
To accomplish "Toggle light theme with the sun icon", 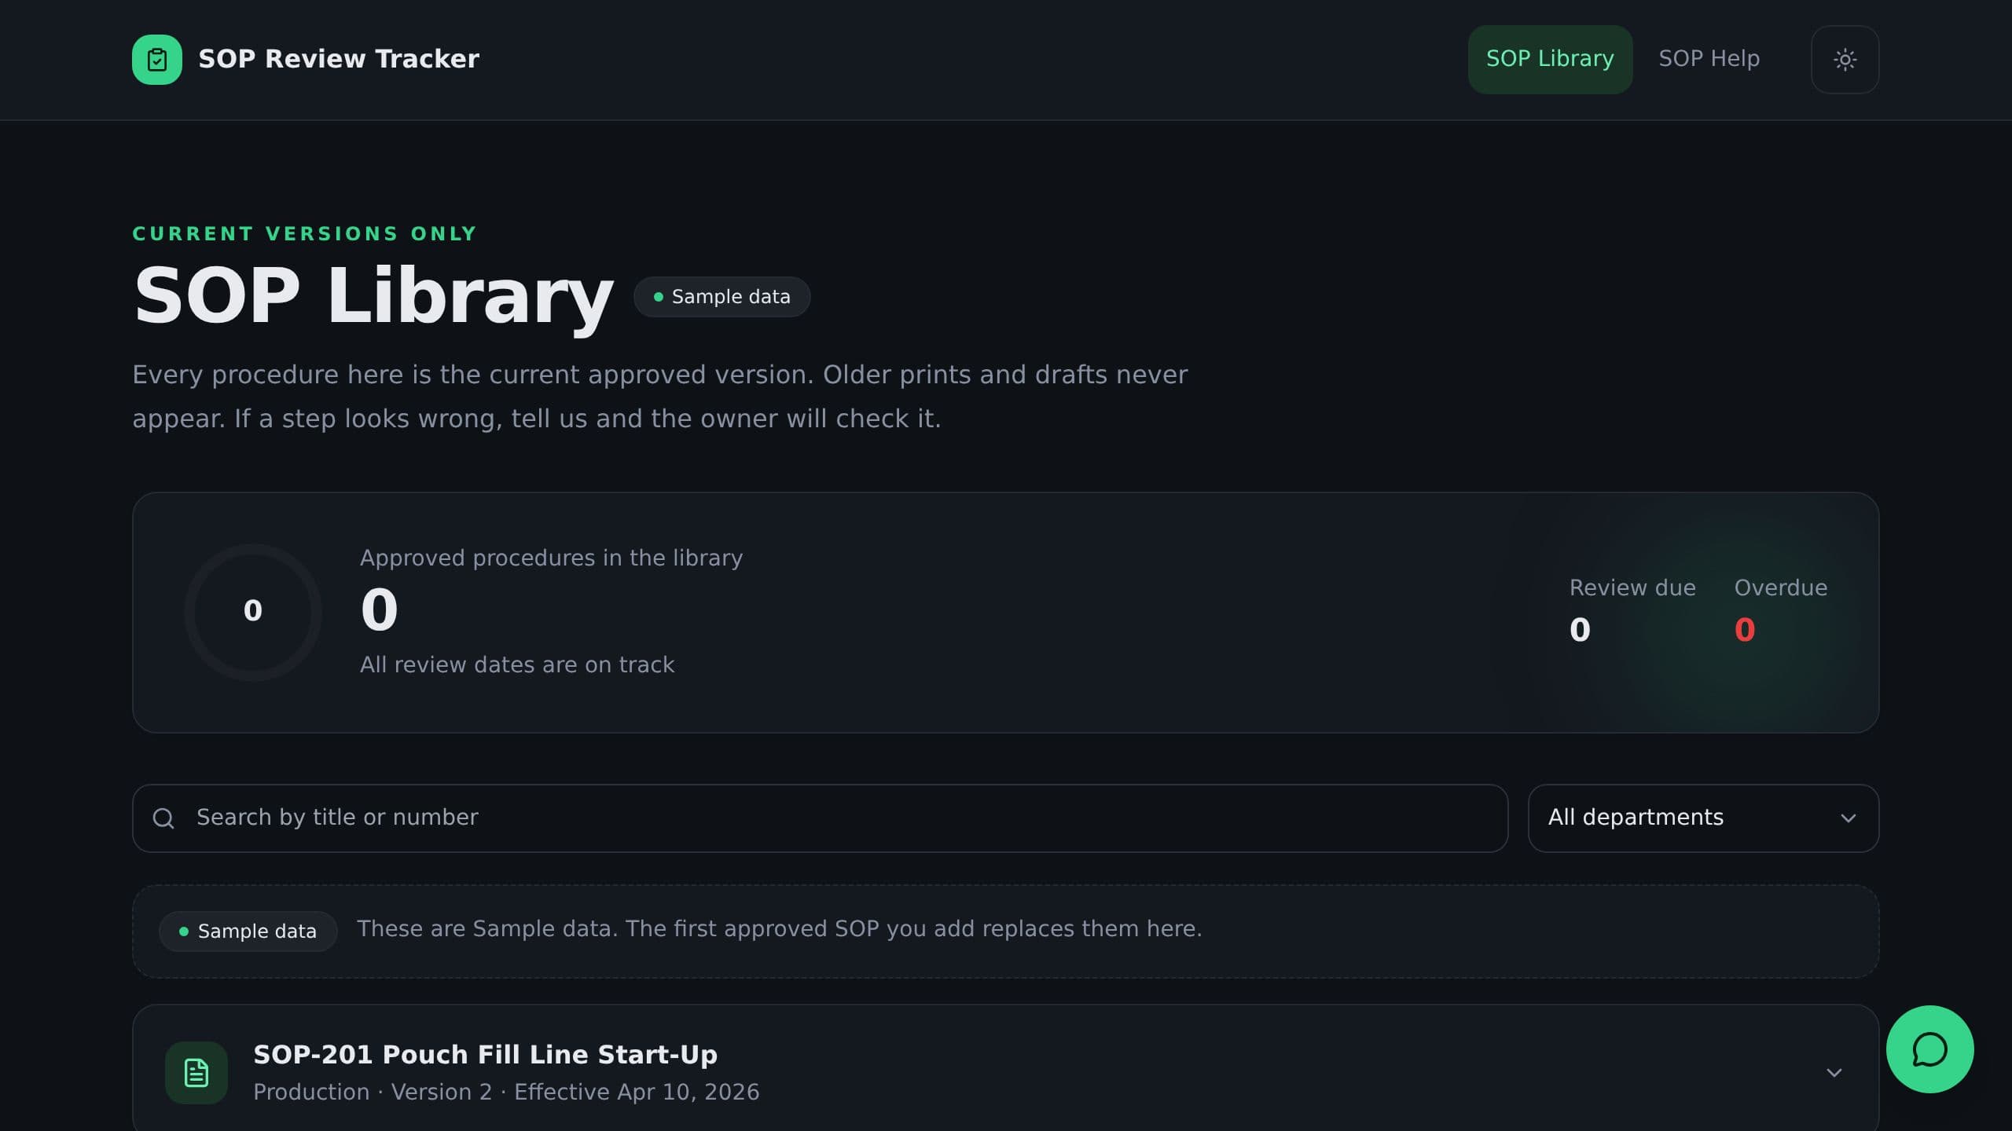I will click(1845, 60).
